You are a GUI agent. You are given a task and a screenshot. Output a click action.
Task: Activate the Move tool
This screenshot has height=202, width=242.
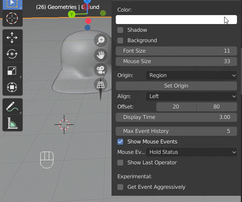pyautogui.click(x=12, y=38)
